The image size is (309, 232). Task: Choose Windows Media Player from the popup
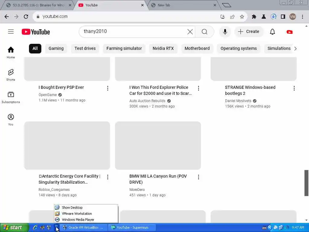[x=86, y=220]
